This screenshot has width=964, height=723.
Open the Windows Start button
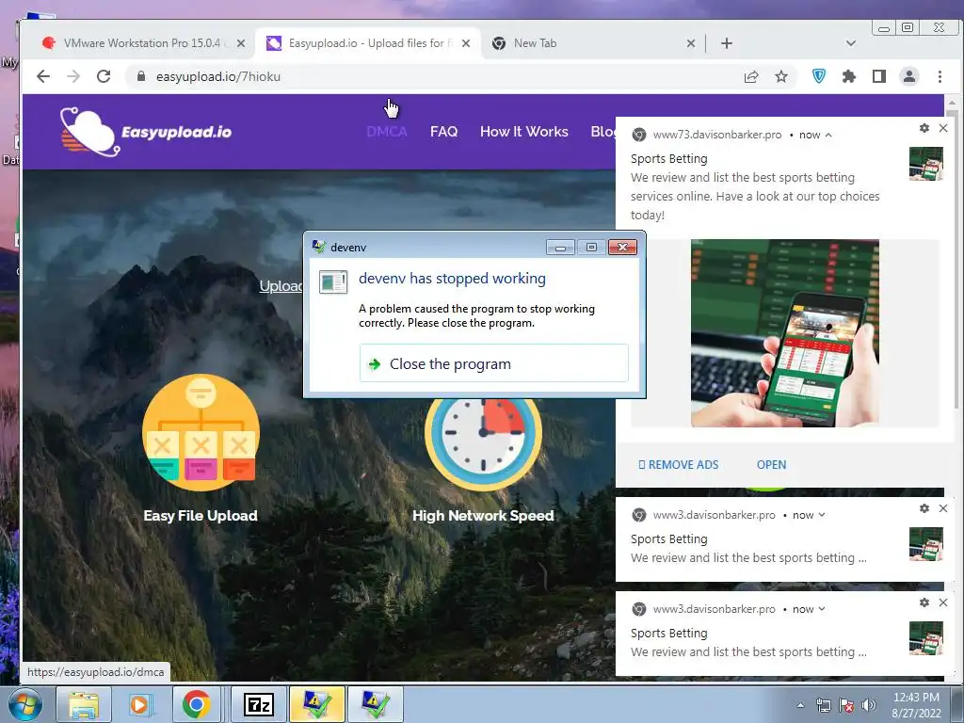pyautogui.click(x=24, y=704)
